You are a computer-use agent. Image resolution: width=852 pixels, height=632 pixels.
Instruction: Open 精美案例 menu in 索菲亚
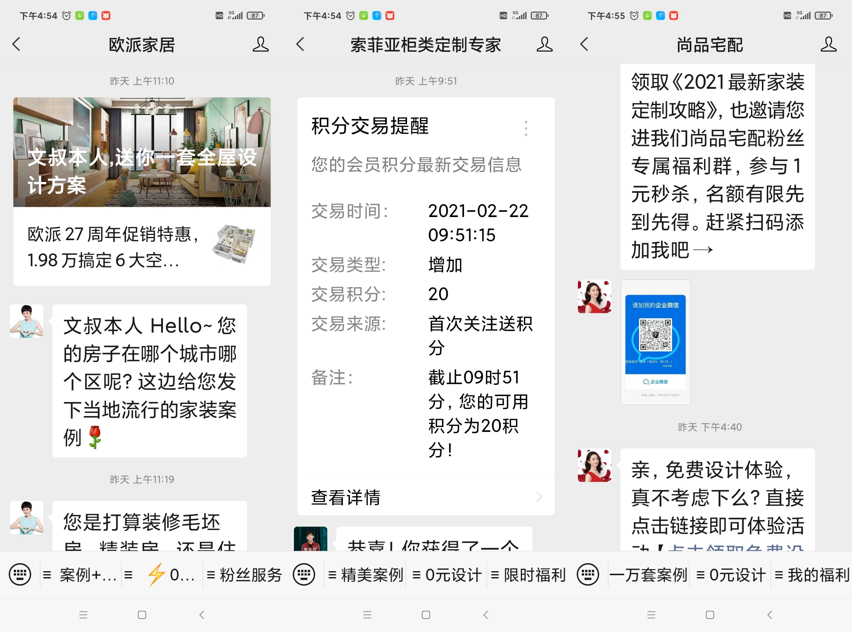[365, 574]
